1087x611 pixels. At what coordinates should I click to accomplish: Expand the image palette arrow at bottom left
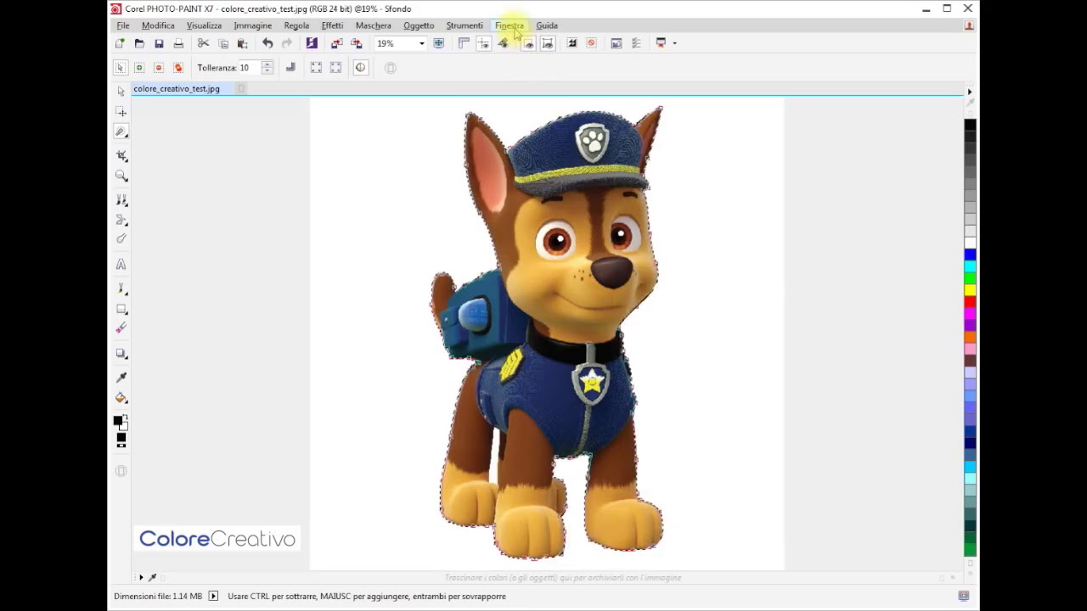pos(141,578)
